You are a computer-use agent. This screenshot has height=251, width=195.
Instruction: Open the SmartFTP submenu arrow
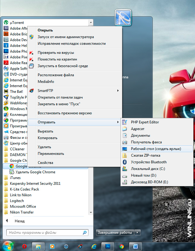click(x=118, y=91)
